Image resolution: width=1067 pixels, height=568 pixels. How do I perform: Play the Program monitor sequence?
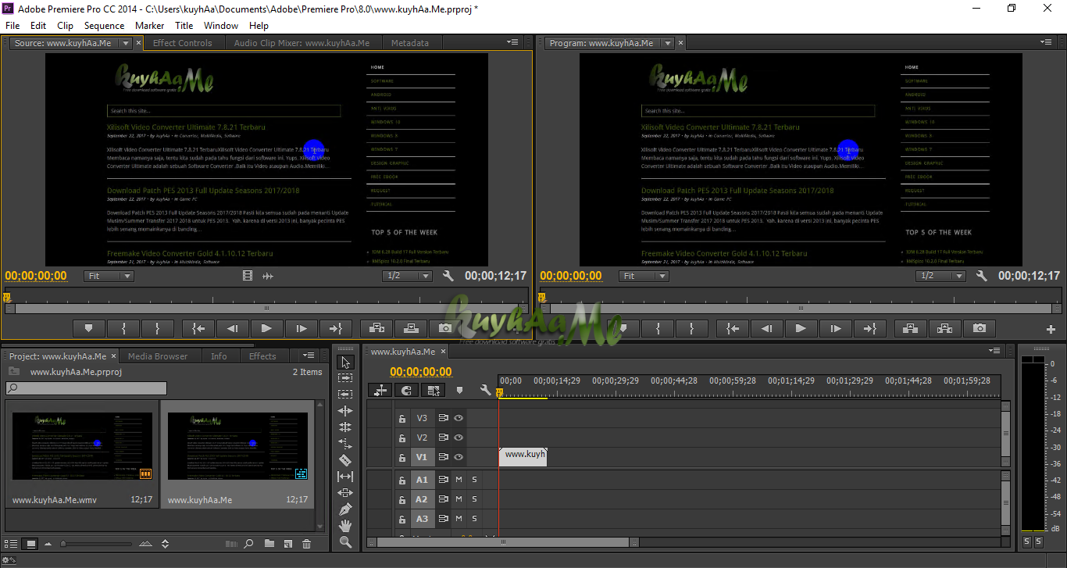(x=801, y=329)
